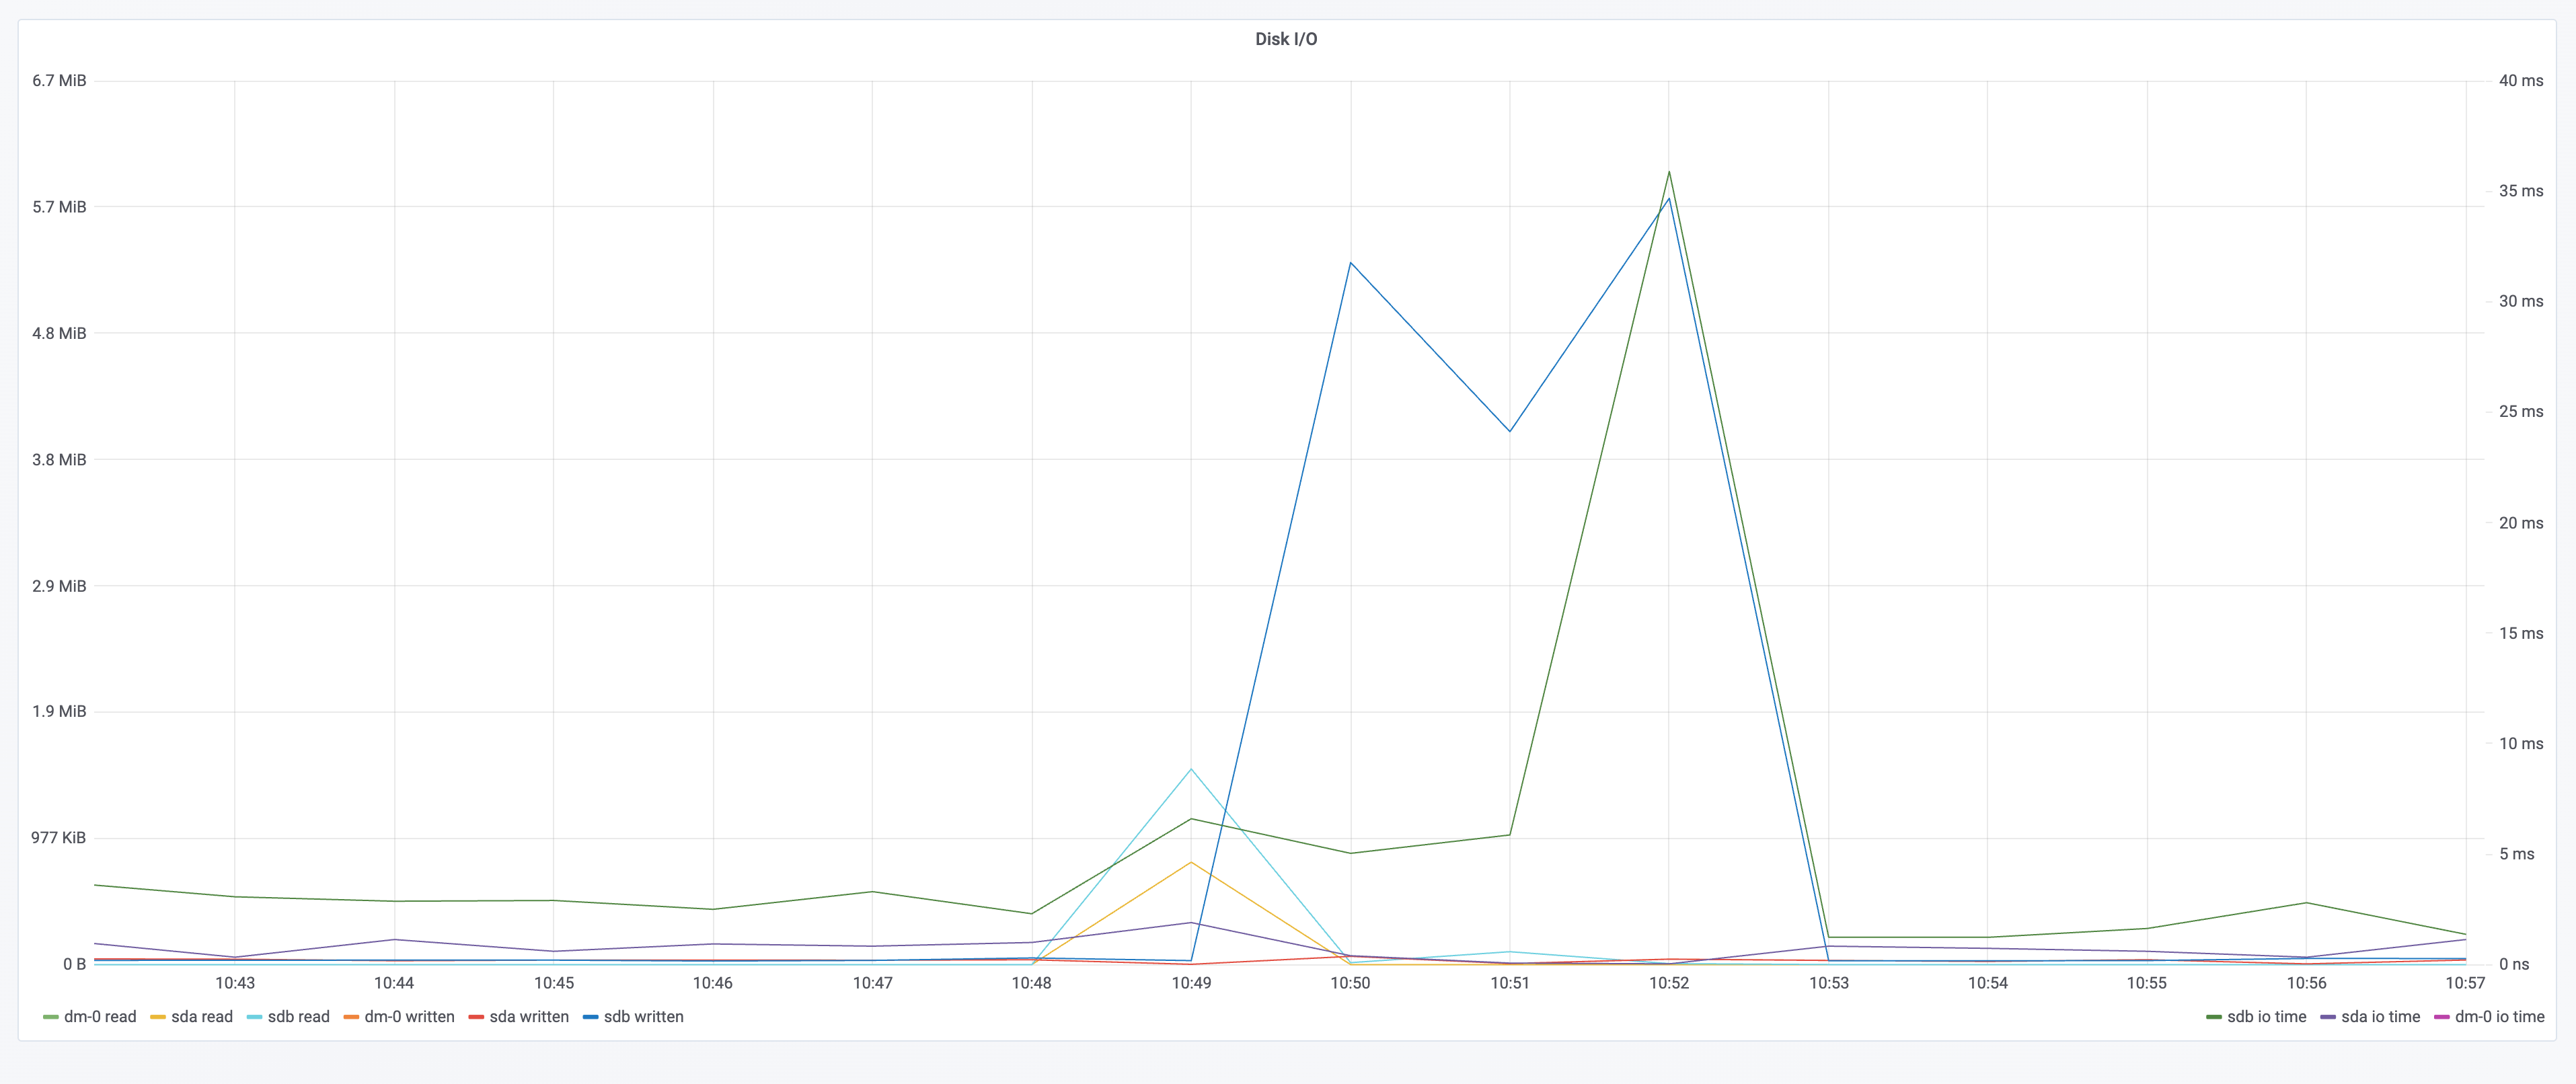Click the yellow sda read color swatch
The width and height of the screenshot is (2576, 1084).
point(157,1017)
